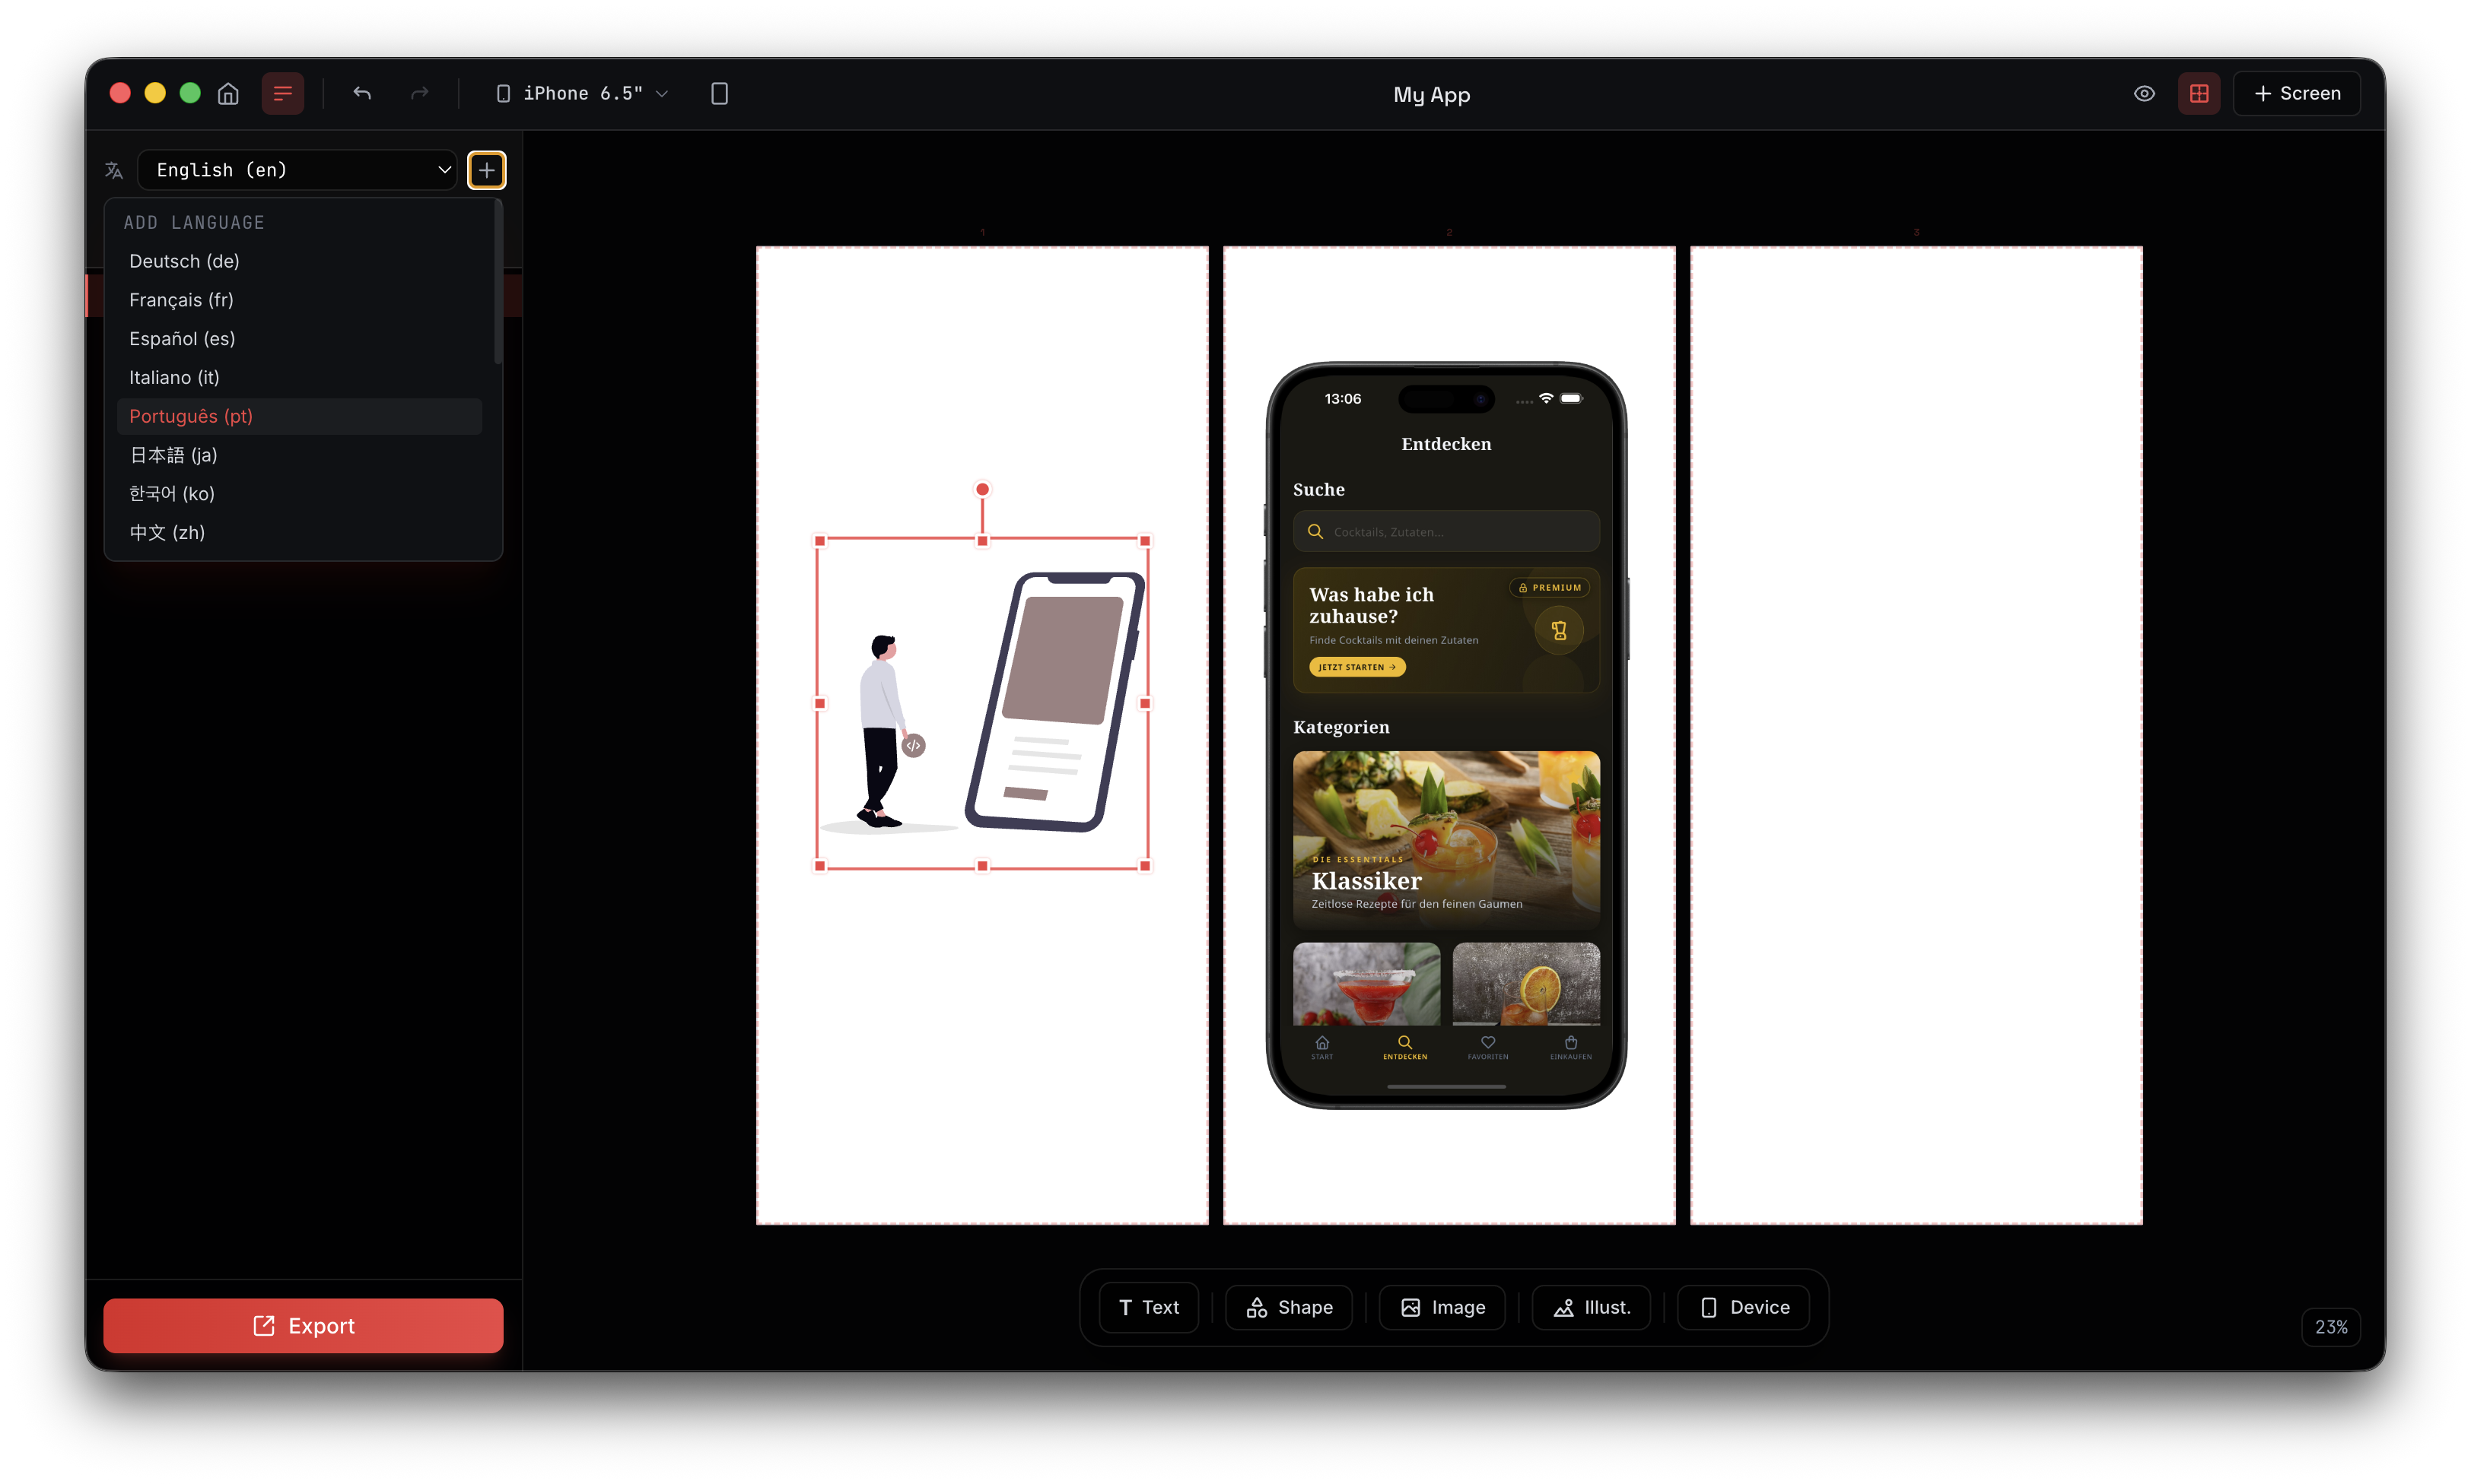This screenshot has height=1484, width=2471.
Task: Undo the last change
Action: click(361, 93)
